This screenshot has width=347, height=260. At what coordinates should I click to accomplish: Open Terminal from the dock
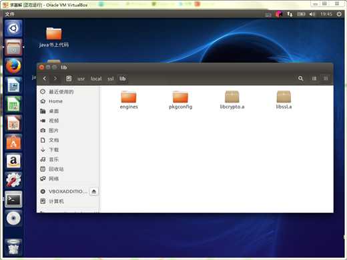pos(13,199)
